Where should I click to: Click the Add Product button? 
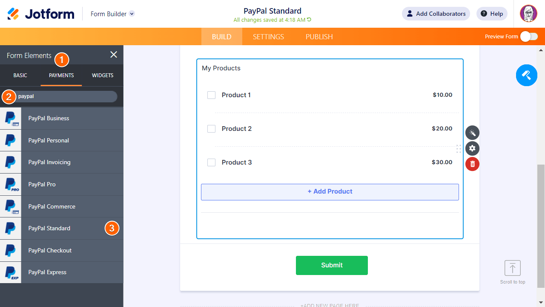pos(330,192)
